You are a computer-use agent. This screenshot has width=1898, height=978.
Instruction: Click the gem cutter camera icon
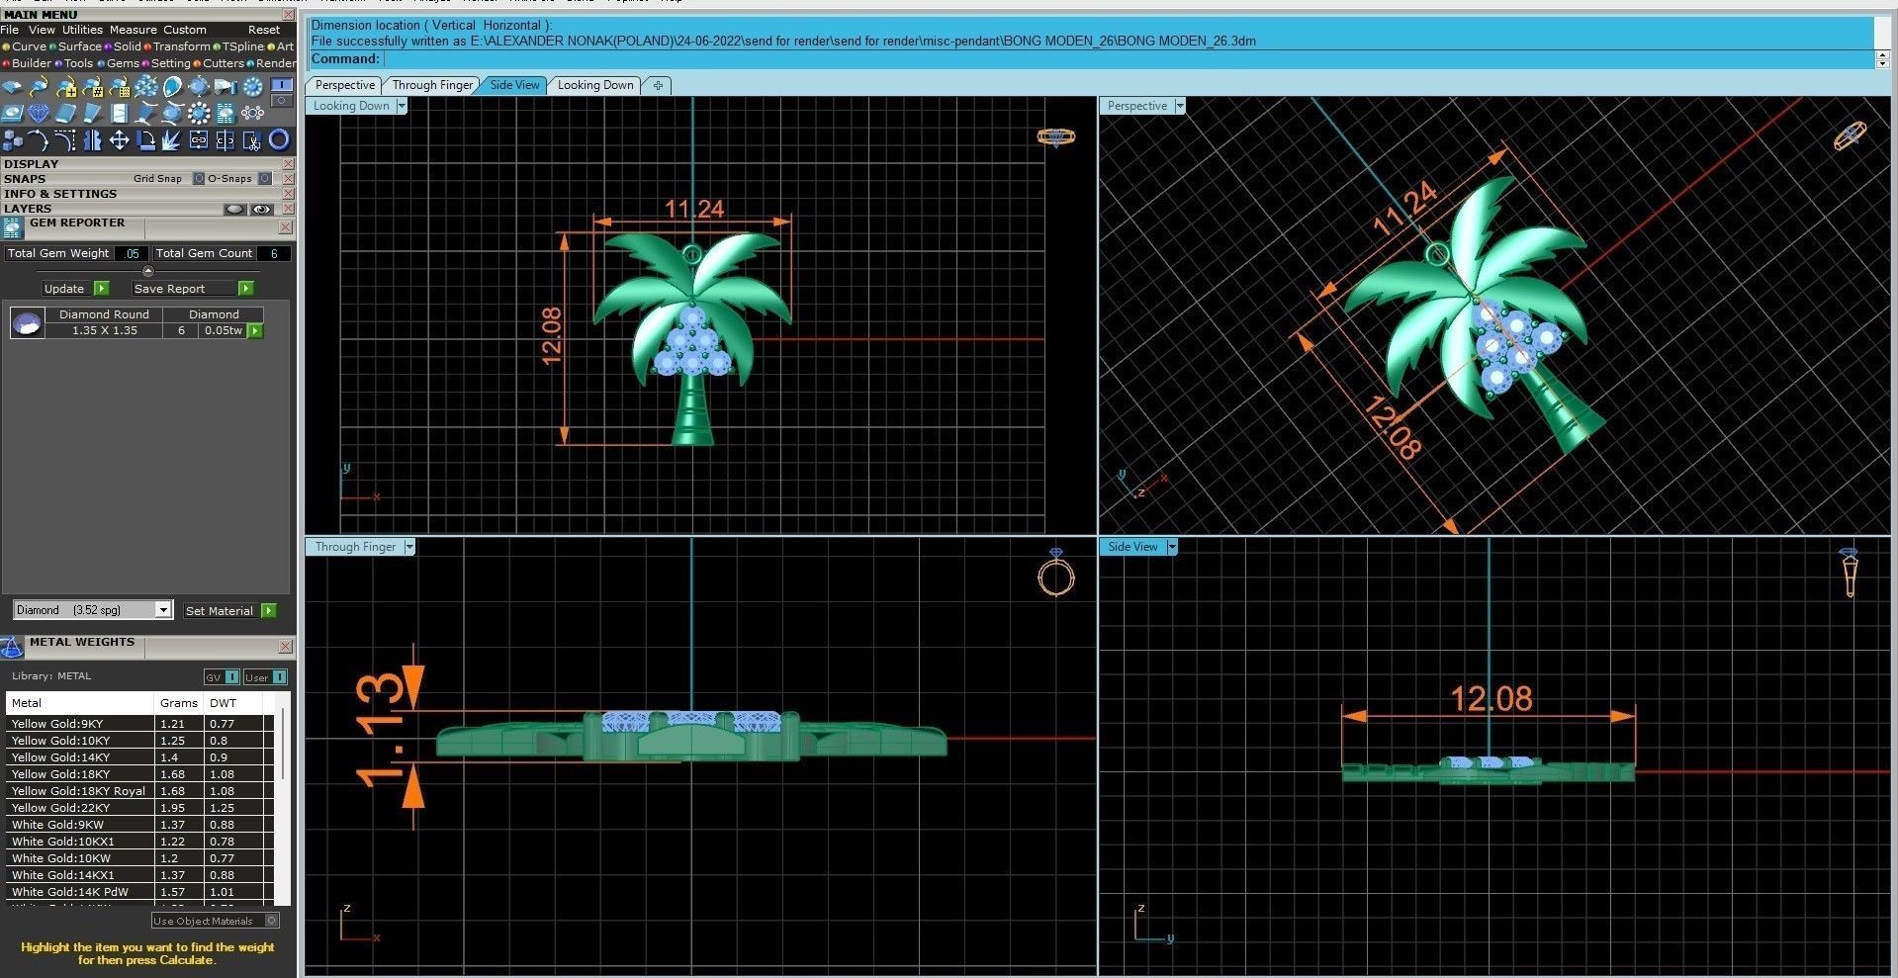tap(226, 86)
